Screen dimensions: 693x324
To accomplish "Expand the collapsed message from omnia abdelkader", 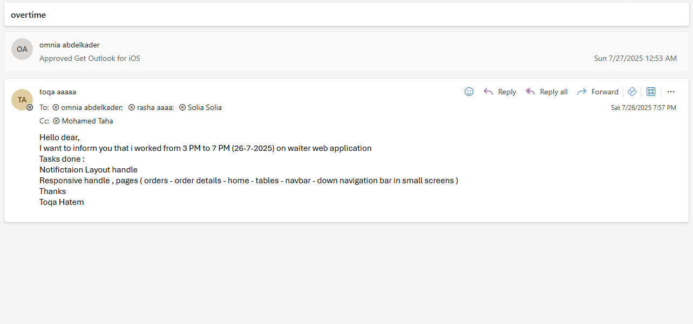I will (x=345, y=52).
